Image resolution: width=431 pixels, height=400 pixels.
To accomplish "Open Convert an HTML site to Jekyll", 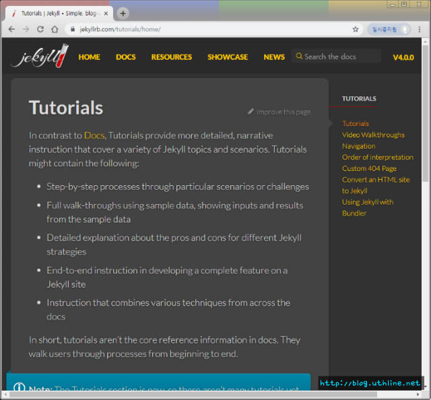I will tap(376, 185).
